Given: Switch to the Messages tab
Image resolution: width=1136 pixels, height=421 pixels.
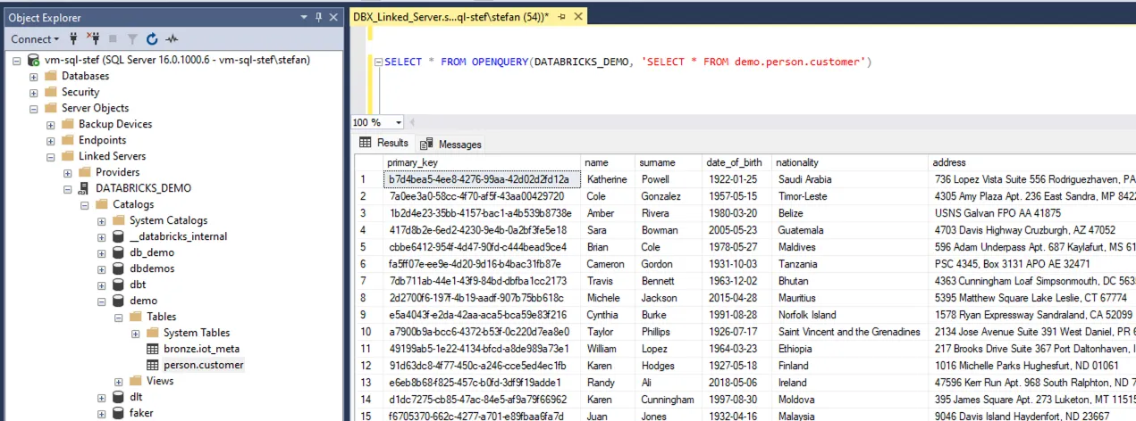Looking at the screenshot, I should (451, 144).
